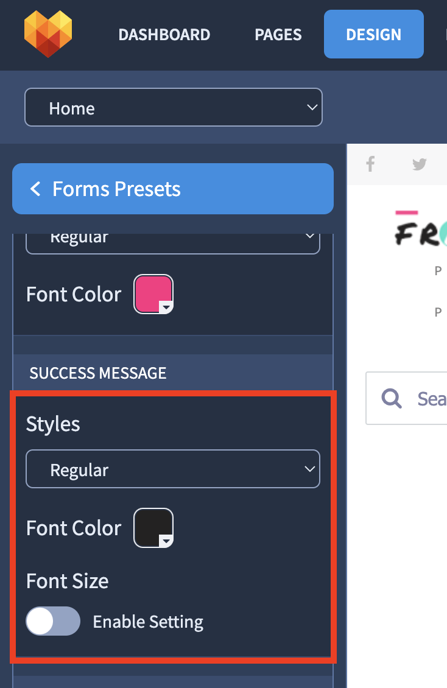Open the Twitter bird icon
The width and height of the screenshot is (447, 688).
coord(420,164)
